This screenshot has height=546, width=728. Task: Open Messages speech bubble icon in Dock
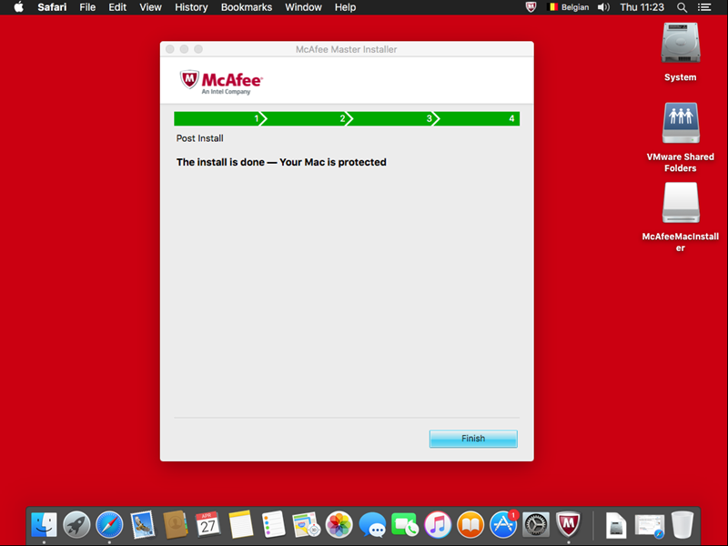point(372,525)
